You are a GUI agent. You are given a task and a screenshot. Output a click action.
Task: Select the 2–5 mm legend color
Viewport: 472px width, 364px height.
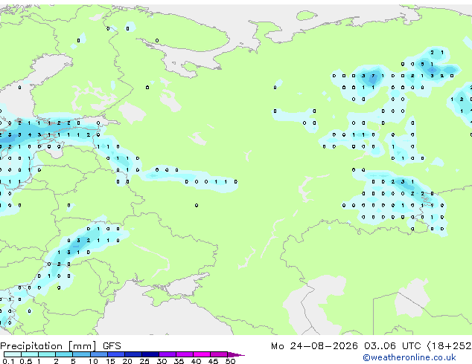tap(64, 354)
